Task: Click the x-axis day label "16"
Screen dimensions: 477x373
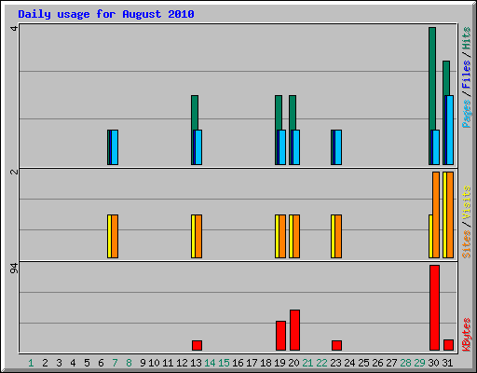Action: point(238,363)
